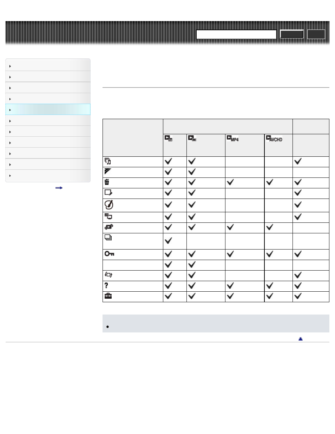
Task: Click the question mark In-Camera Guide icon
Action: click(106, 285)
